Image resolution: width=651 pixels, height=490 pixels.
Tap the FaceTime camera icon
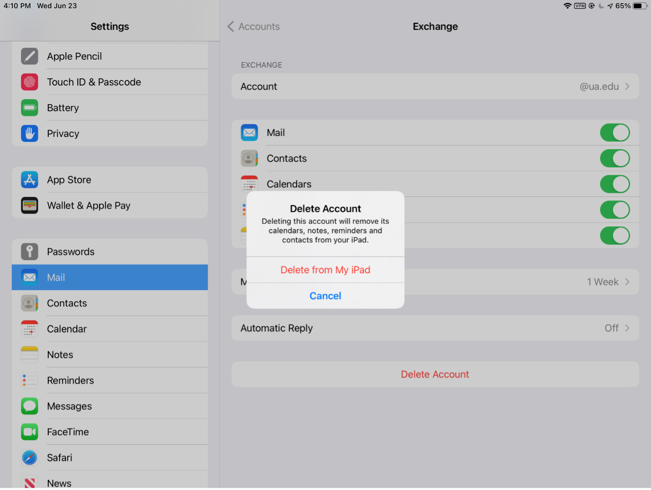(x=30, y=432)
